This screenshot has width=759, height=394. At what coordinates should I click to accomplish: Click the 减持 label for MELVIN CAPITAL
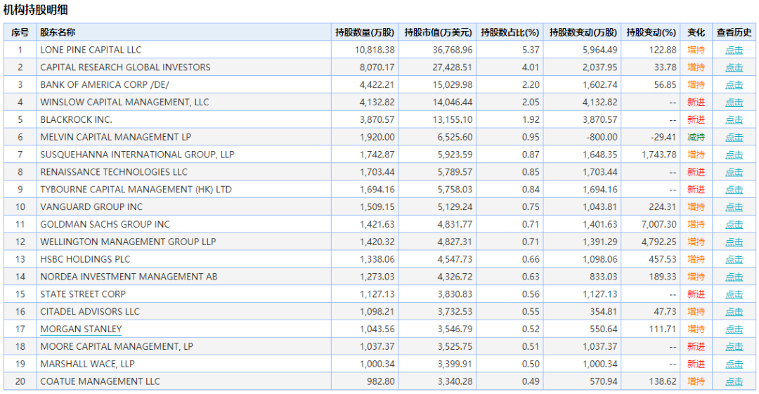point(696,137)
